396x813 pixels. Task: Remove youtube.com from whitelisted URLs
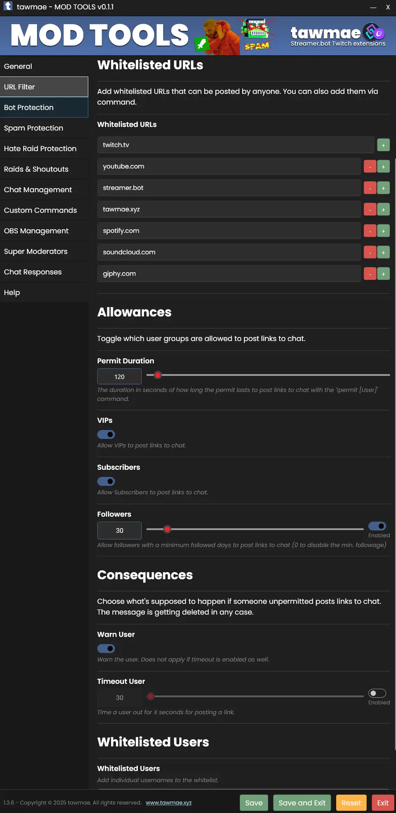(370, 167)
